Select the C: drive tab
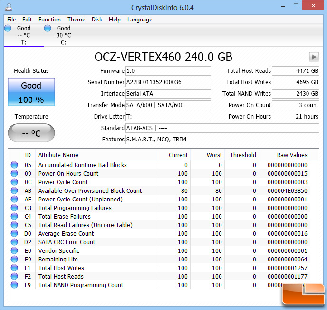 pos(63,35)
